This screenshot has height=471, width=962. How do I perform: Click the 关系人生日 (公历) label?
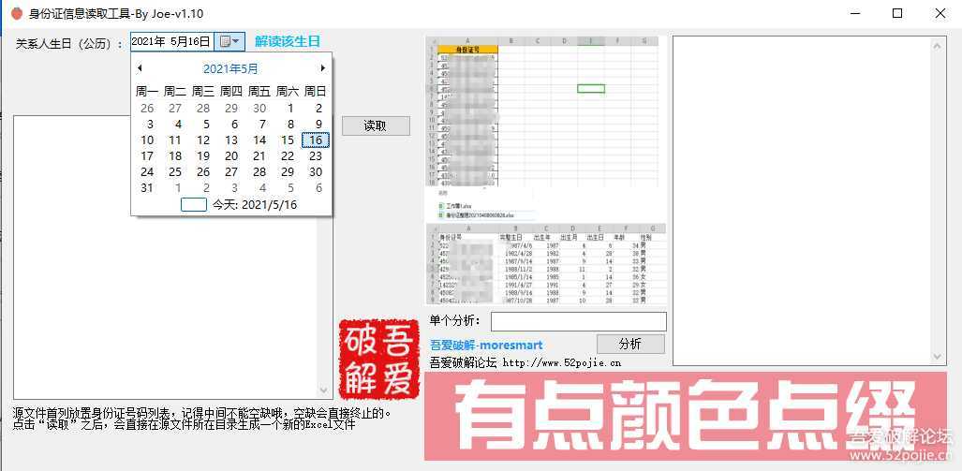click(68, 43)
